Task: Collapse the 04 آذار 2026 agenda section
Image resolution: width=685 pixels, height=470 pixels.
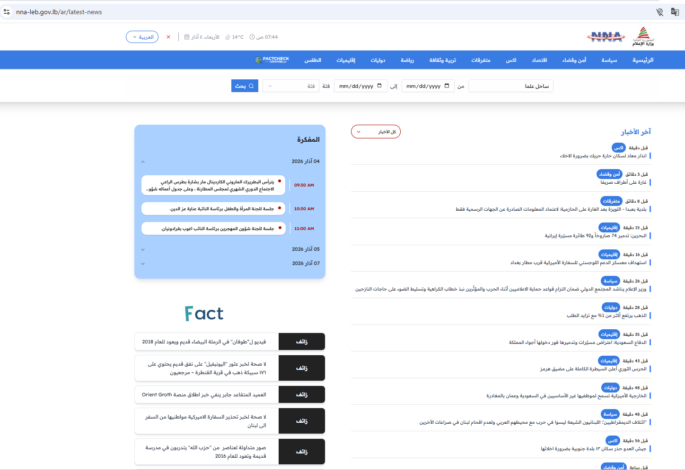Action: click(x=142, y=162)
